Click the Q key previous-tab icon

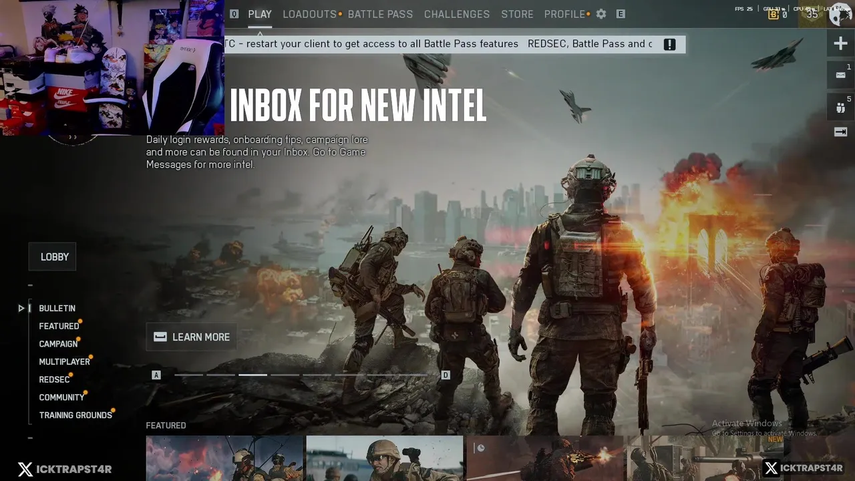click(x=234, y=14)
